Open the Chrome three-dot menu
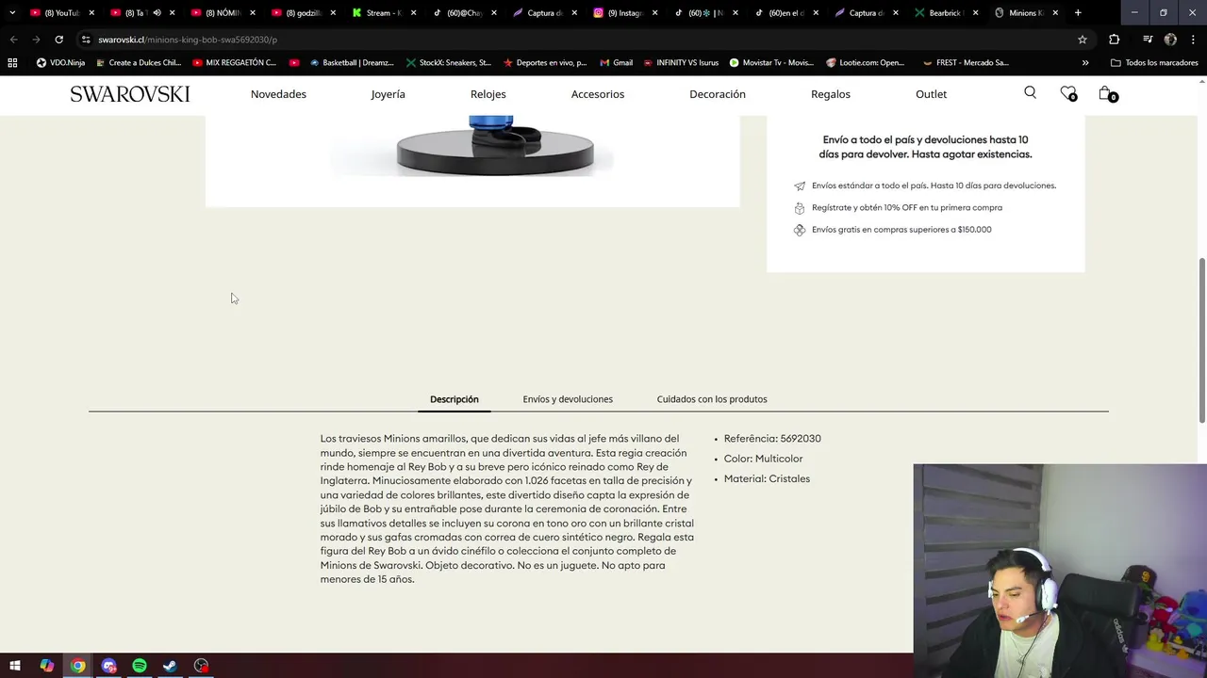Image resolution: width=1207 pixels, height=678 pixels. [x=1193, y=40]
